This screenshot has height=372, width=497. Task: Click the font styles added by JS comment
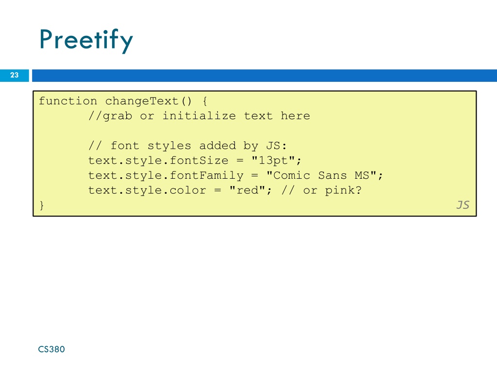[187, 146]
